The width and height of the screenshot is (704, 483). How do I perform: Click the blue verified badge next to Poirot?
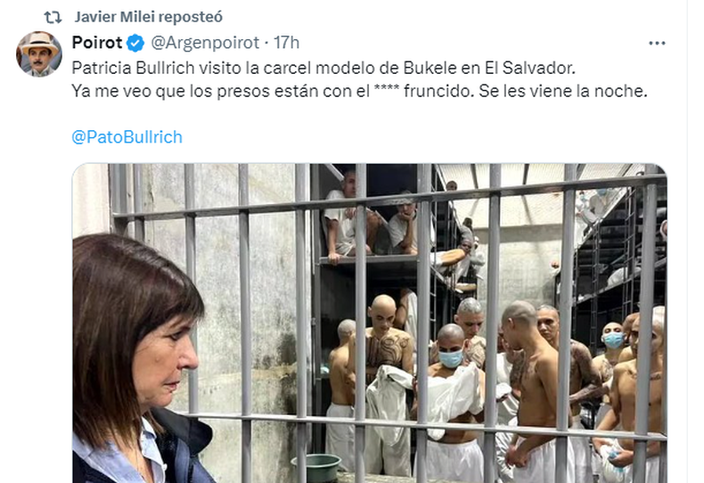[x=135, y=43]
